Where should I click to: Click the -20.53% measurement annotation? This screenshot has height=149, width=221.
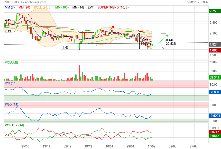point(171,44)
